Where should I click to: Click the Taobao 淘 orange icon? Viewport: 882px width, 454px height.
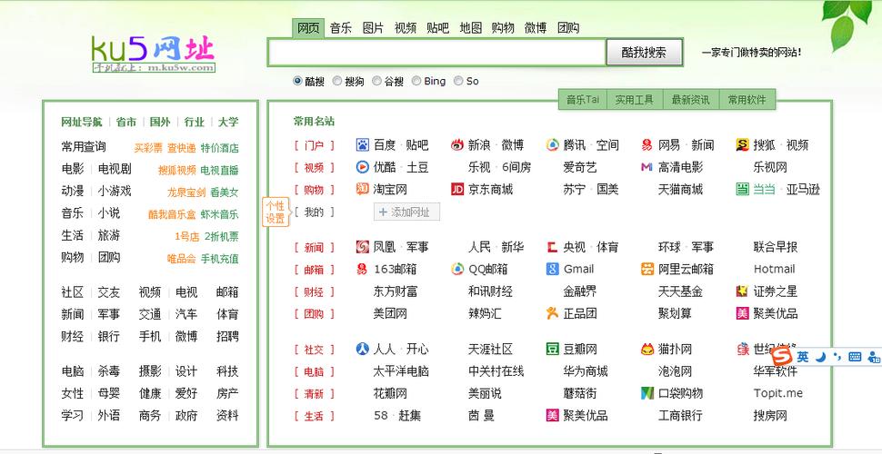coord(363,190)
